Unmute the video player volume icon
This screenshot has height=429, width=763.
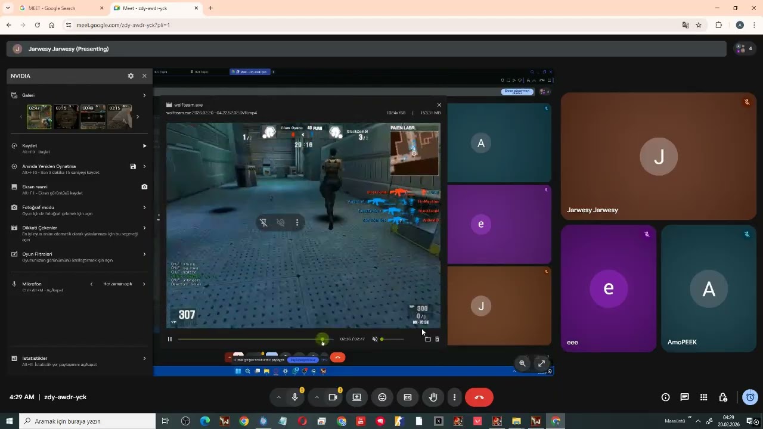click(x=375, y=339)
